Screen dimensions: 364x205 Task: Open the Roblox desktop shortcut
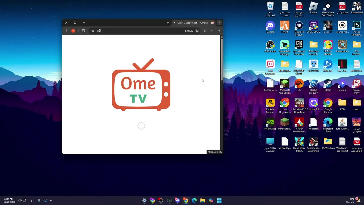click(314, 8)
